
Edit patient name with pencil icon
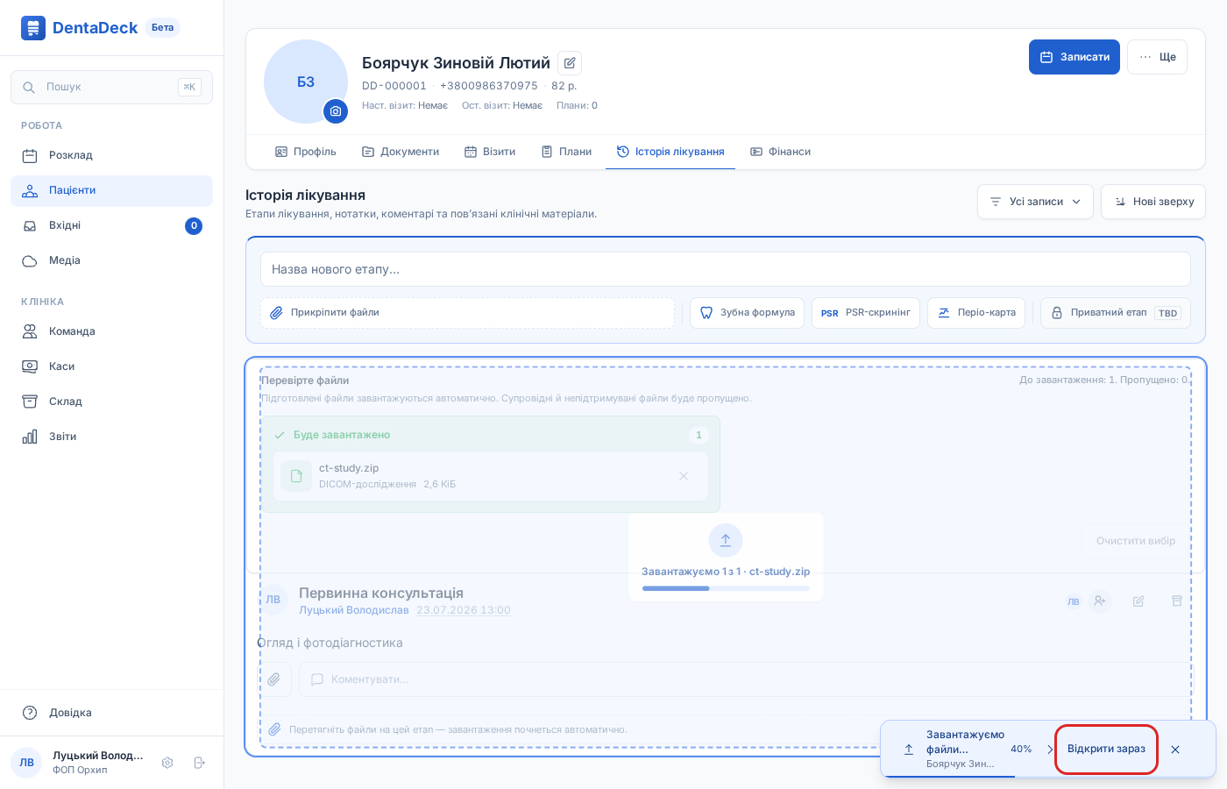coord(570,63)
